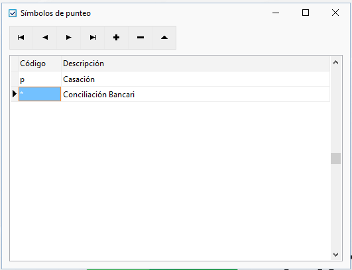Go to next record arrow
The width and height of the screenshot is (352, 270).
69,38
